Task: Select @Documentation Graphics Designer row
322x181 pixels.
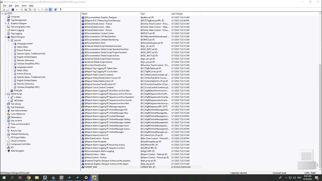Action: tap(141, 17)
